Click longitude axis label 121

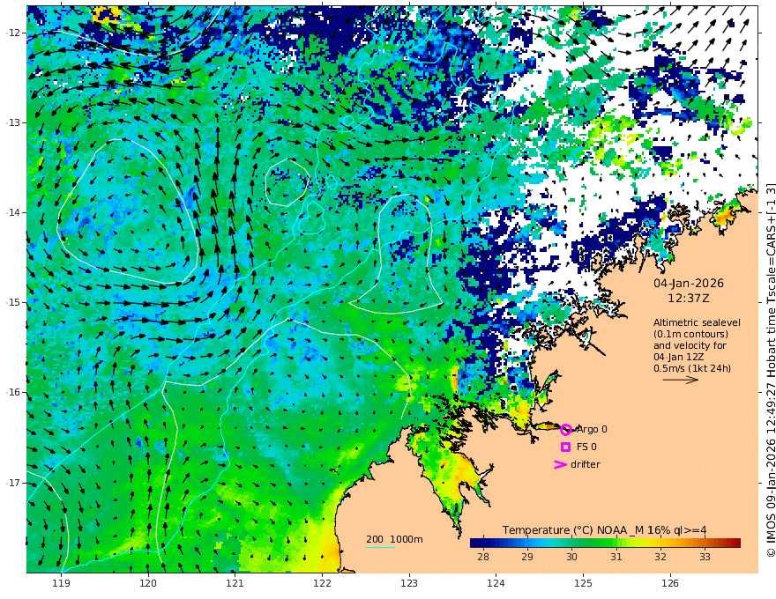(x=235, y=584)
